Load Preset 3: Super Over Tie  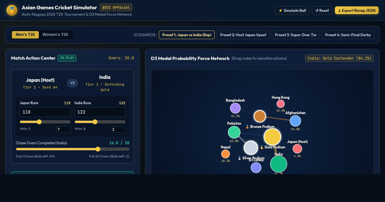pos(295,35)
